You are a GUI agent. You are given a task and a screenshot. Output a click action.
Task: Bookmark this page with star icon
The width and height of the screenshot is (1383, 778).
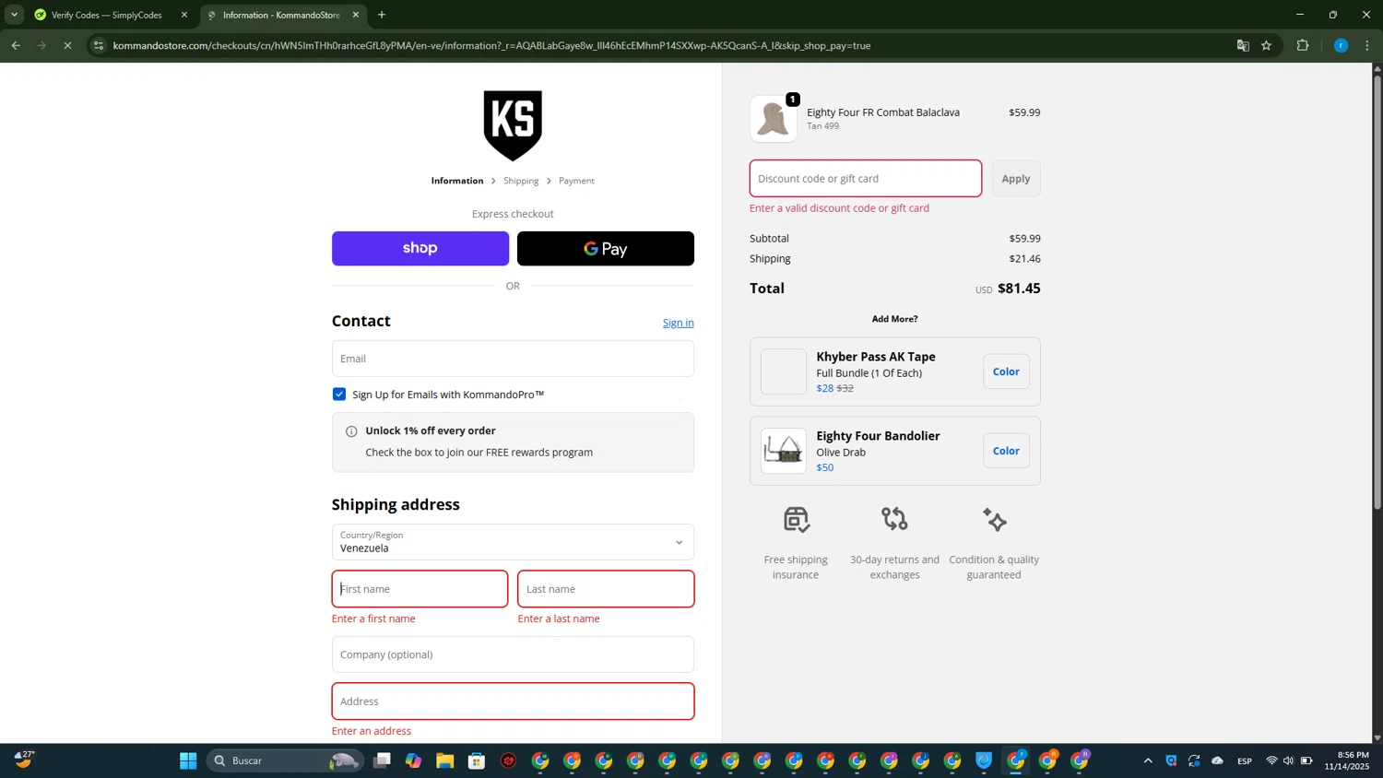[1267, 45]
